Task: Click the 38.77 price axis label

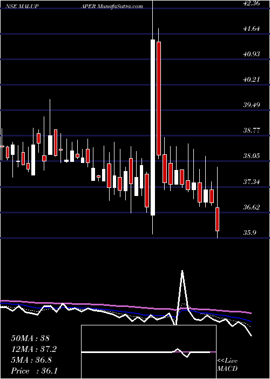Action: pos(252,130)
